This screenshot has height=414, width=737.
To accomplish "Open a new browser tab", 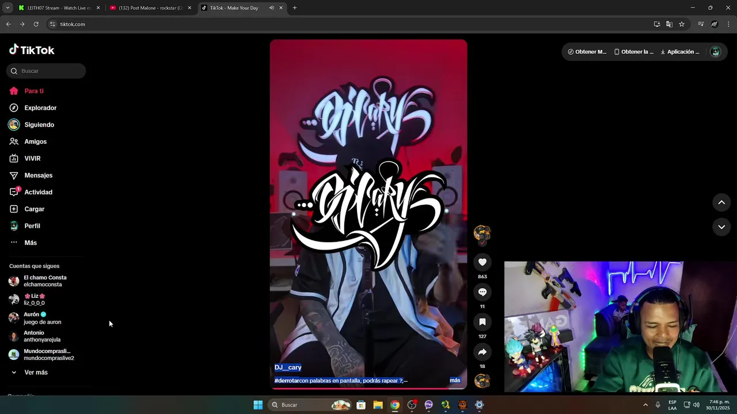I will (x=295, y=8).
